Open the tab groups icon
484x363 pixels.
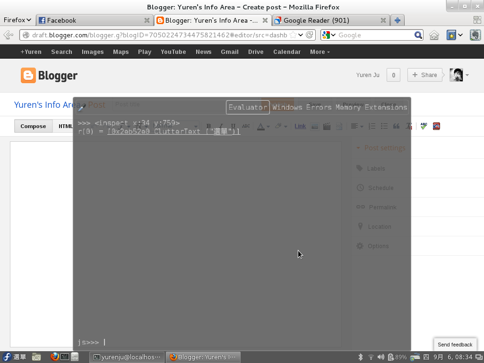tap(477, 20)
